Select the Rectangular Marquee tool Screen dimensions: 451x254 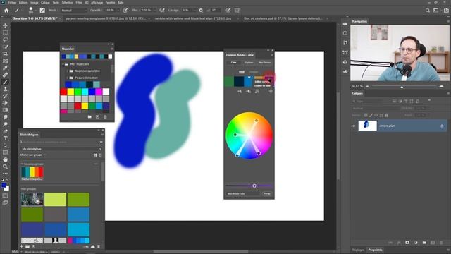click(5, 32)
